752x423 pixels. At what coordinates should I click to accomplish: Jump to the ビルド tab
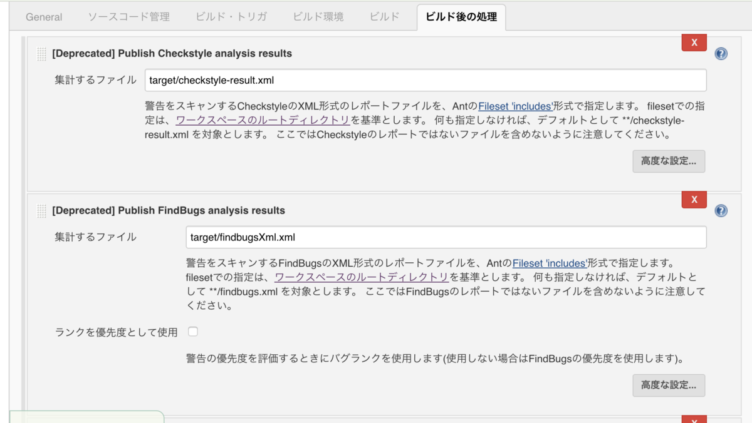pyautogui.click(x=385, y=17)
